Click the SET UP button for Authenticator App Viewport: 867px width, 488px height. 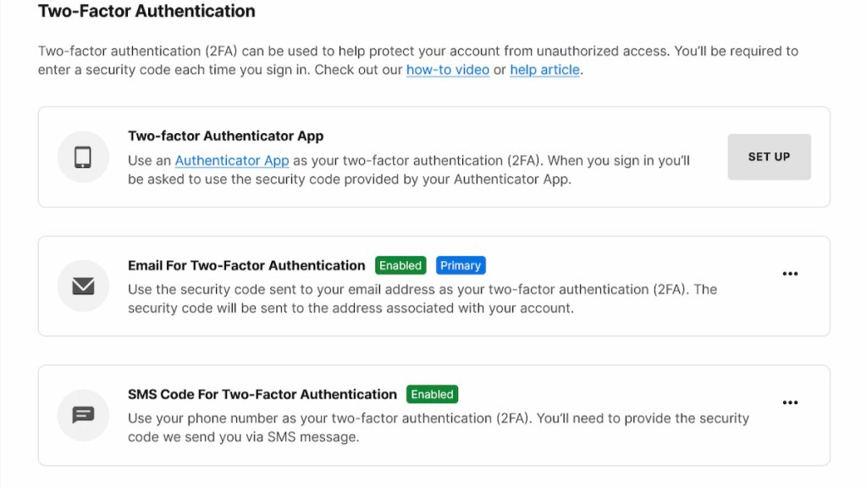point(768,157)
